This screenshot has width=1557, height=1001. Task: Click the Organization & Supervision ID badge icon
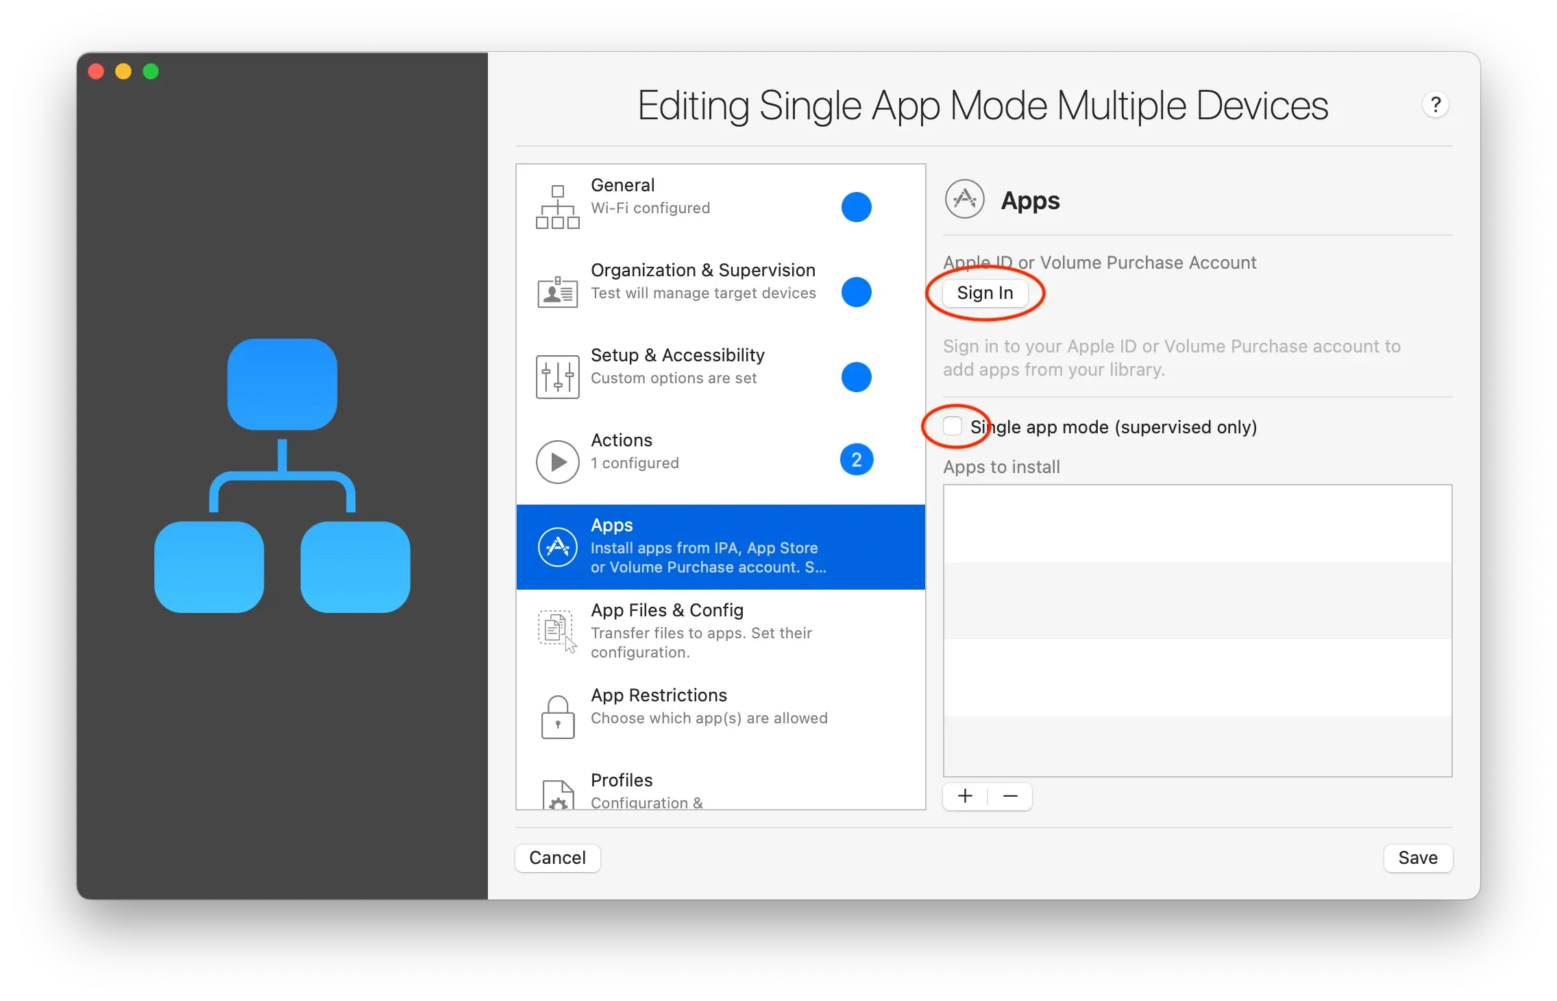click(x=556, y=291)
